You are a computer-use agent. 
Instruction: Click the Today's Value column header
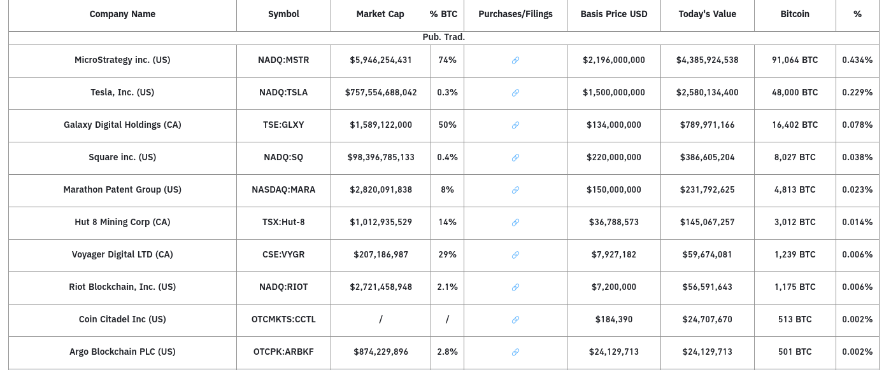tap(707, 14)
